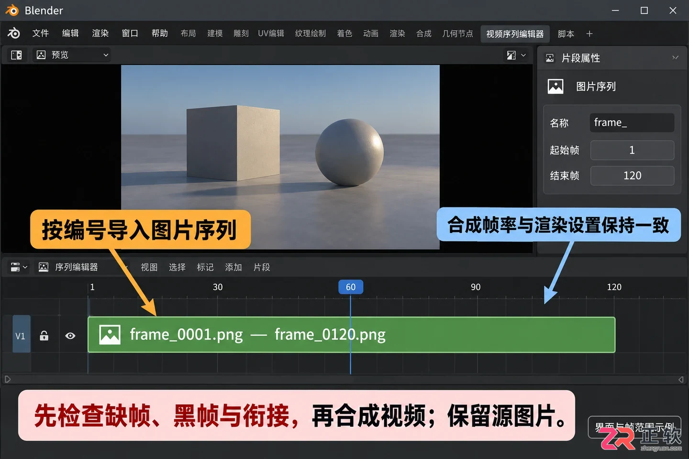Switch to the UV编辑 workspace tab
Viewport: 689px width, 459px height.
pyautogui.click(x=271, y=33)
